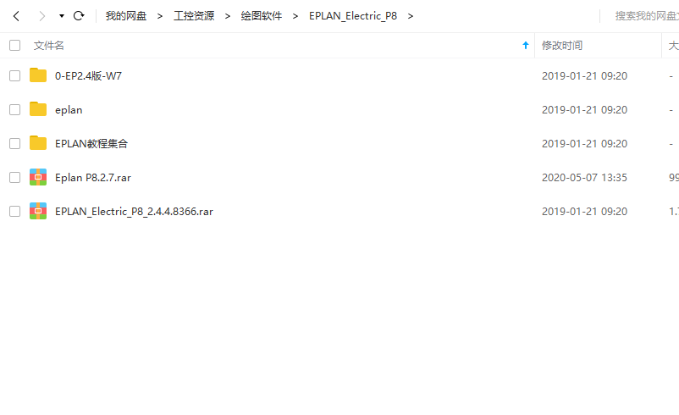Image resolution: width=679 pixels, height=415 pixels.
Task: Click the EPLAN教程集合 folder icon
Action: click(38, 142)
